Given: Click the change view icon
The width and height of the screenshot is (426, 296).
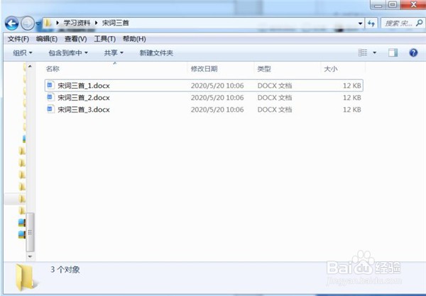Looking at the screenshot, I should click(x=363, y=52).
